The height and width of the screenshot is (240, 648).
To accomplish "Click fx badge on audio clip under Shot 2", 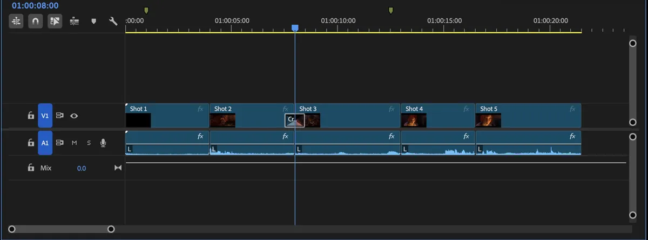I will pos(286,136).
